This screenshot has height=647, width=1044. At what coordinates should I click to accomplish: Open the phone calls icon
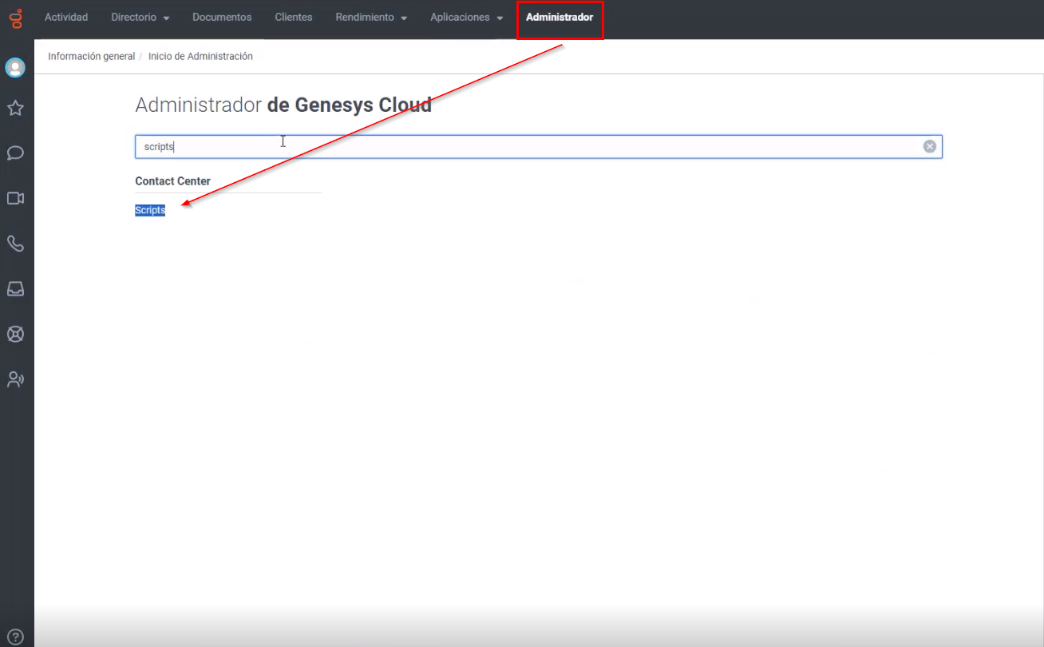pos(15,244)
